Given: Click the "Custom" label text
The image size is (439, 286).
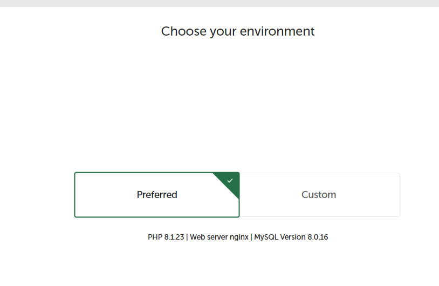Looking at the screenshot, I should [x=319, y=195].
